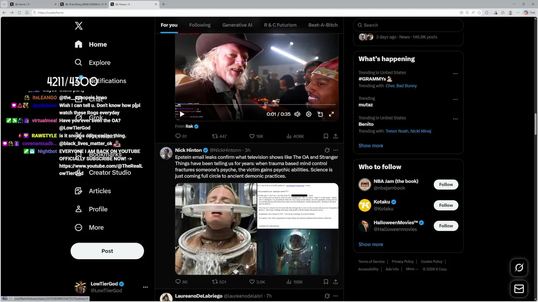This screenshot has height=302, width=538.
Task: Click the X logo in the sidebar
Action: coord(79,26)
